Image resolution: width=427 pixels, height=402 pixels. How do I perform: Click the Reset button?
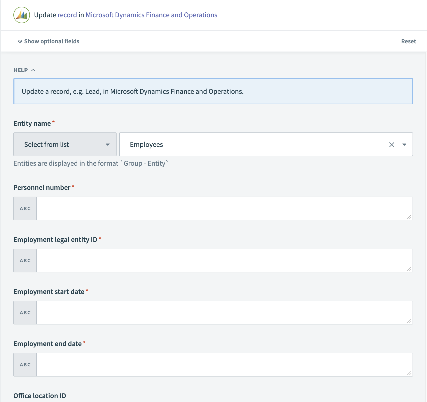[x=408, y=41]
